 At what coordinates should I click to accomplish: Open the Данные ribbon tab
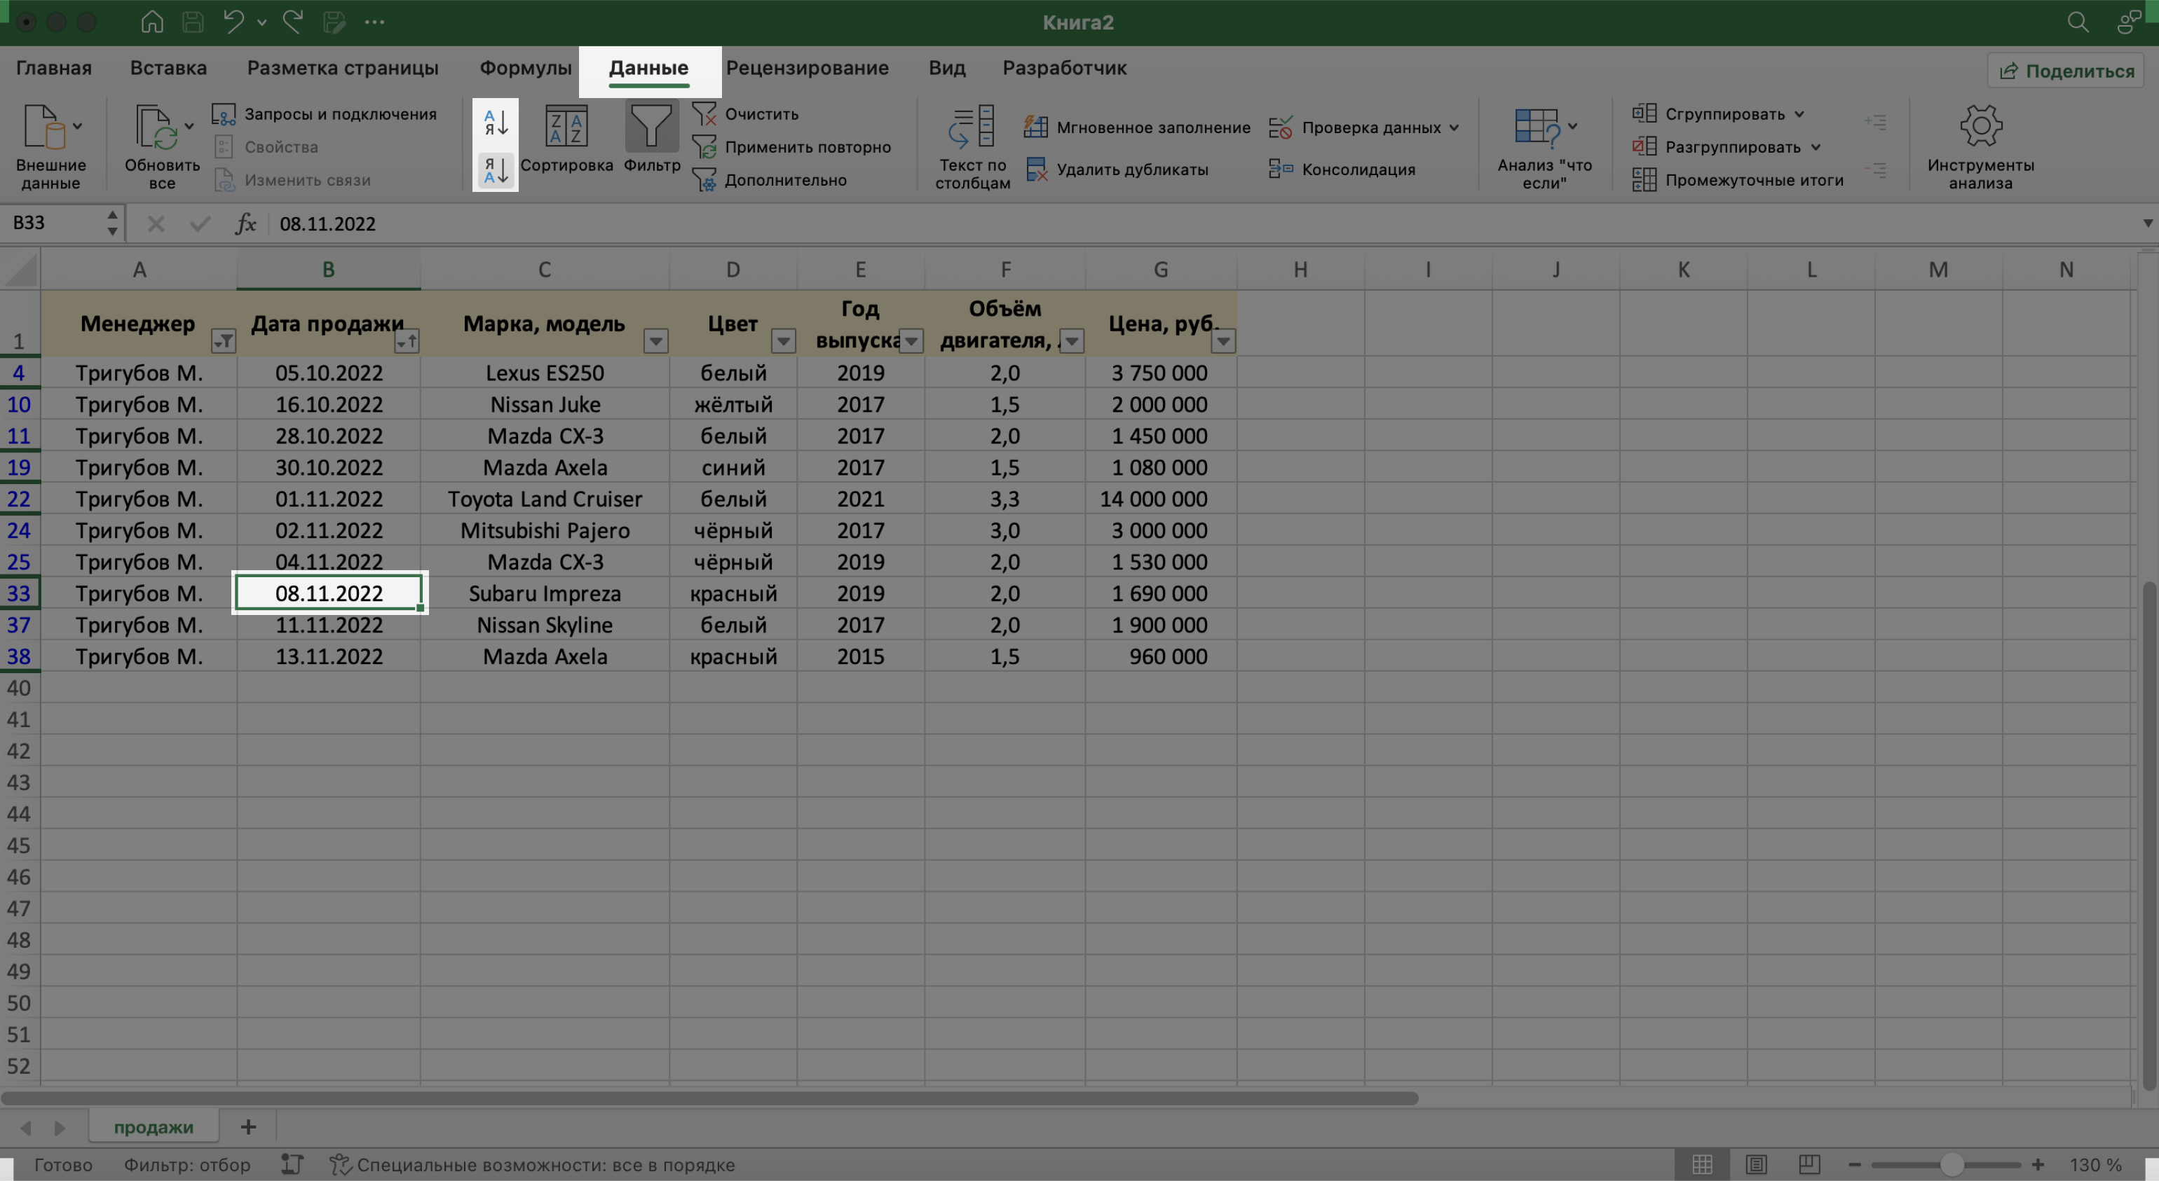648,69
